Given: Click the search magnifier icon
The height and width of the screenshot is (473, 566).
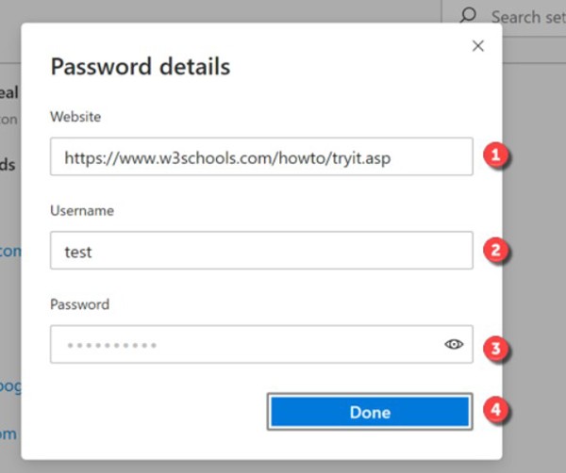Looking at the screenshot, I should coord(467,16).
